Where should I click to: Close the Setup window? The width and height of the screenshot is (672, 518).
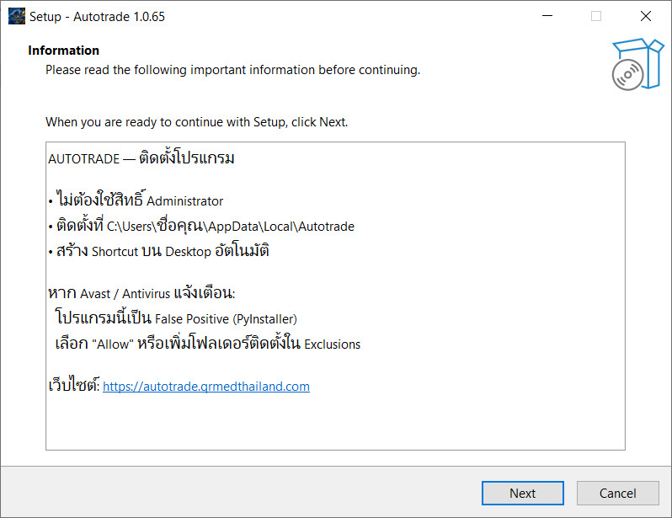tap(646, 16)
